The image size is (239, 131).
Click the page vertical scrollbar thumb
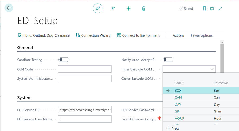click(222, 58)
